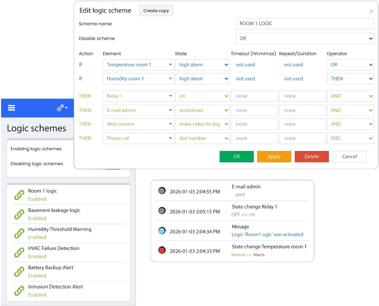Image resolution: width=379 pixels, height=306 pixels.
Task: Click the State change Relay 1 log text
Action: click(x=254, y=207)
